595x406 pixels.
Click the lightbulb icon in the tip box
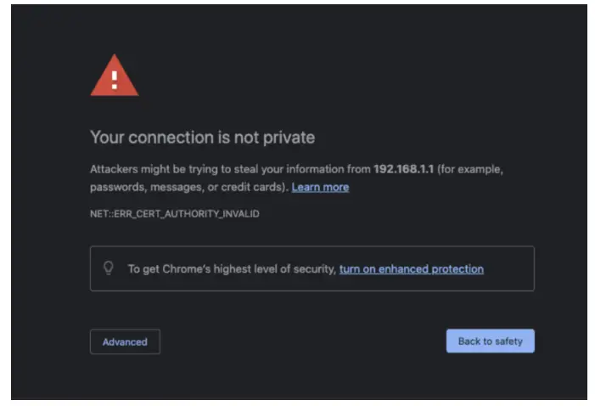click(x=109, y=268)
